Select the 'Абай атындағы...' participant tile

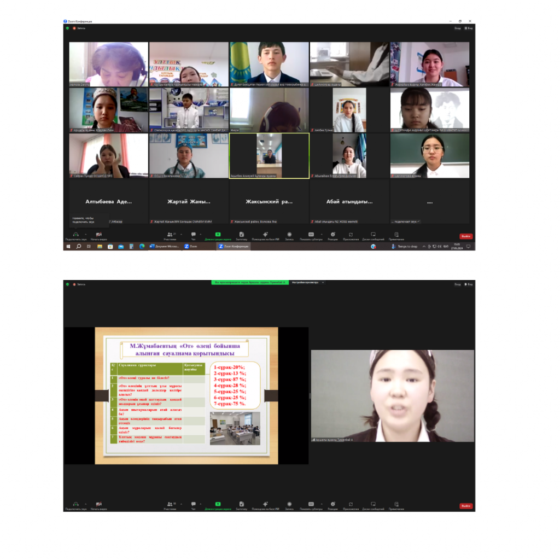349,201
